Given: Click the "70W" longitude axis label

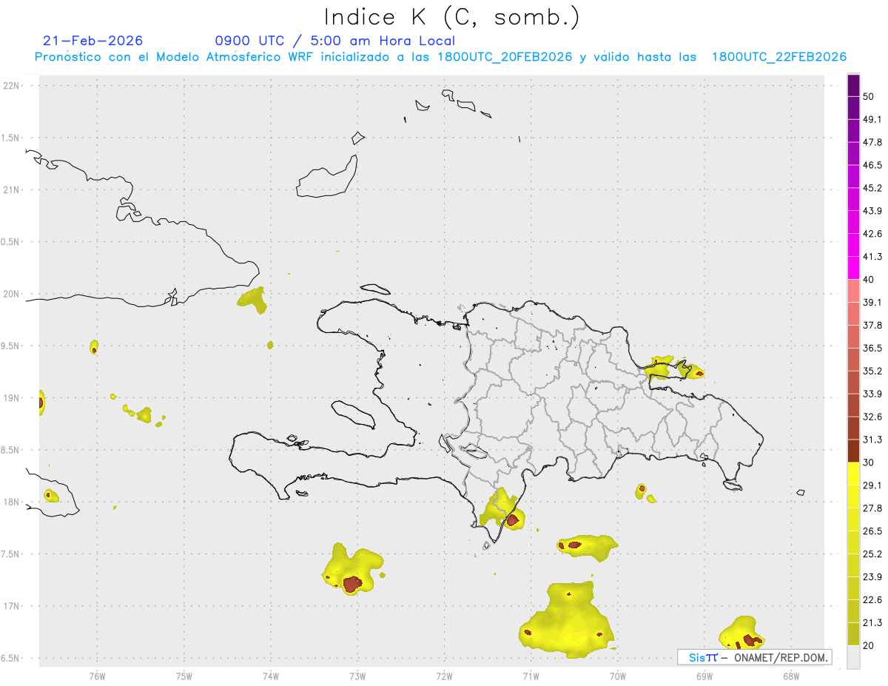Looking at the screenshot, I should pos(618,677).
